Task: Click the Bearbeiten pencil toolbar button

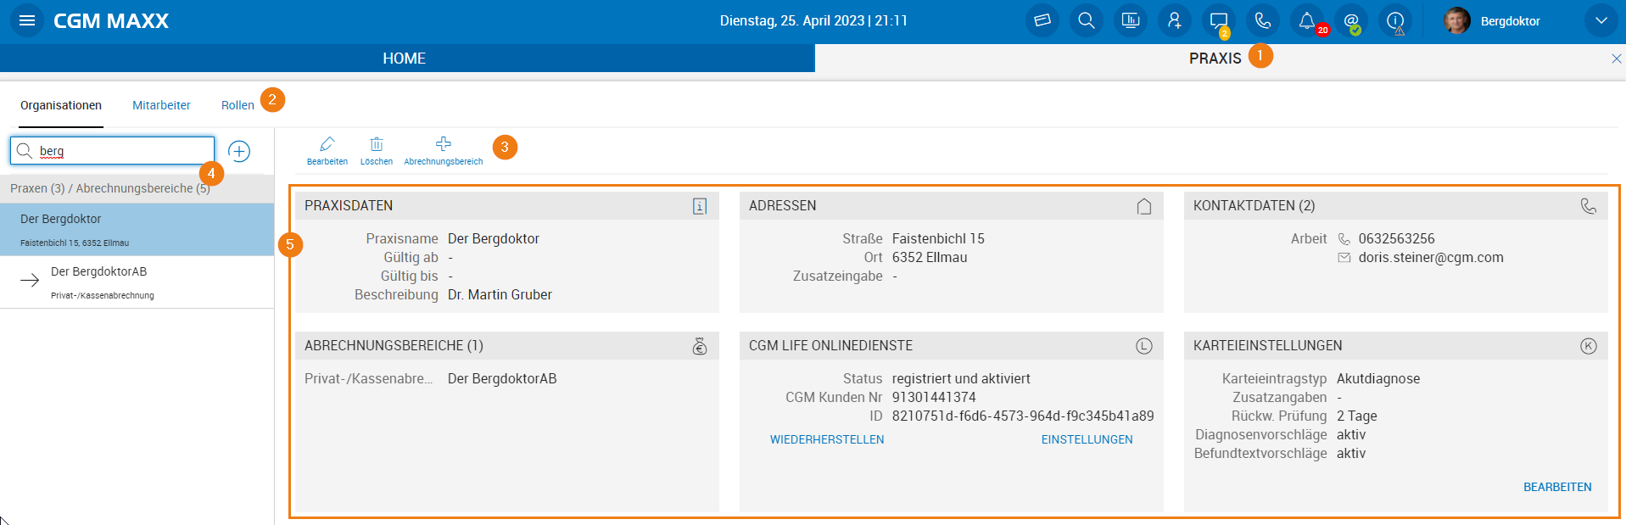Action: click(327, 151)
